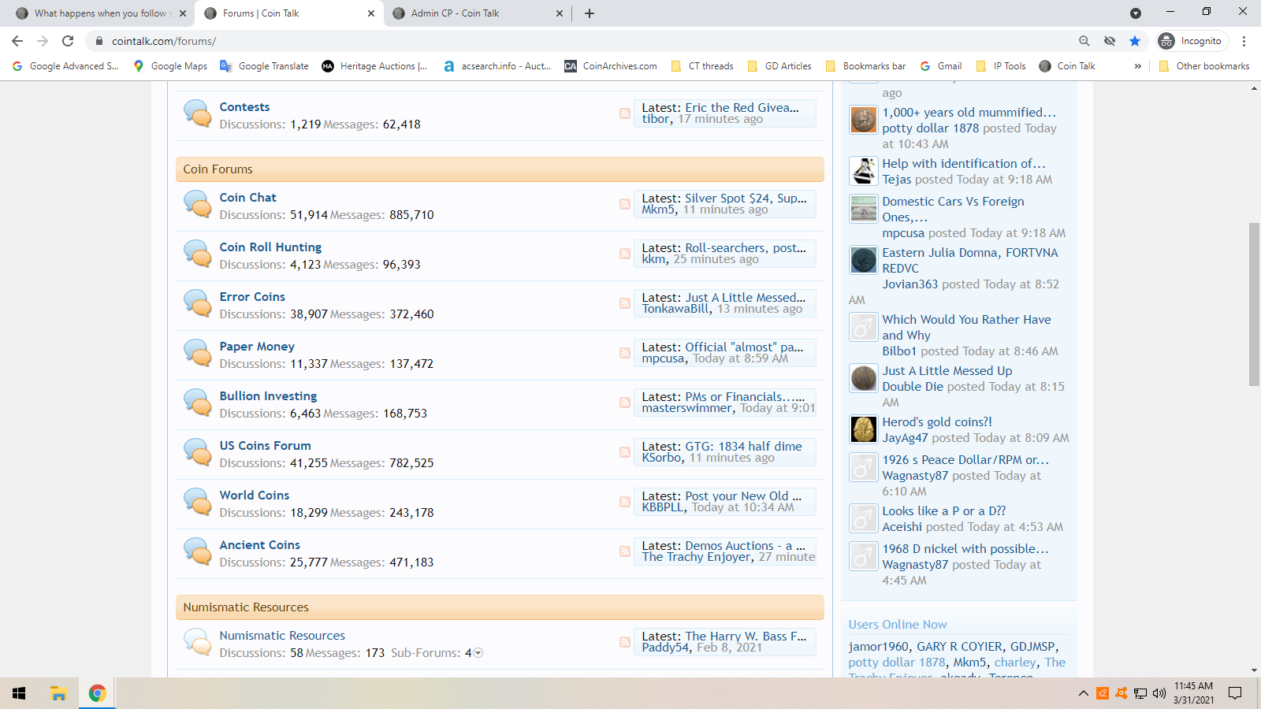Screen dimensions: 1261x709
Task: Open 'Domestic Cars Vs Foreign Ones' thread
Action: 953,210
